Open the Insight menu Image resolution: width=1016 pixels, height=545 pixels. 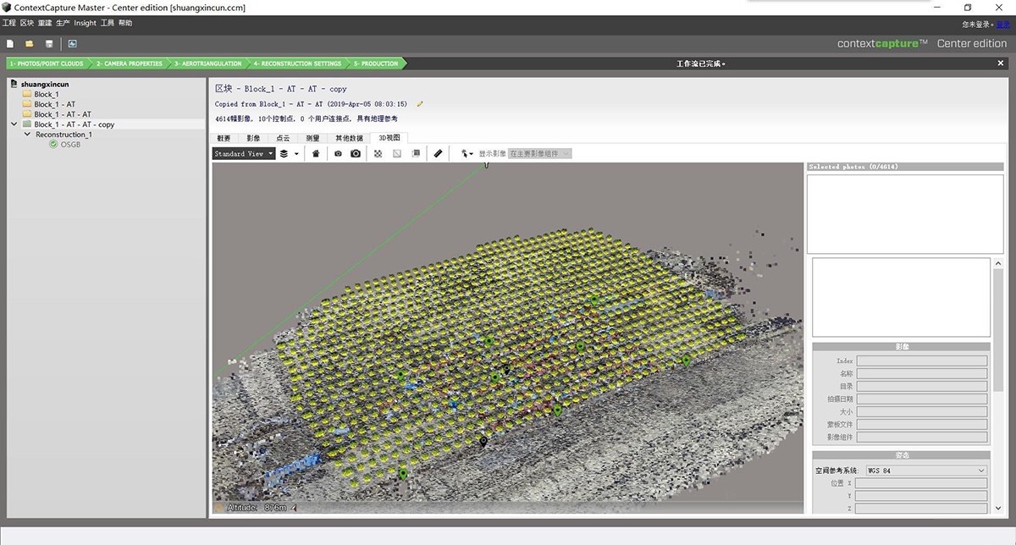point(84,23)
